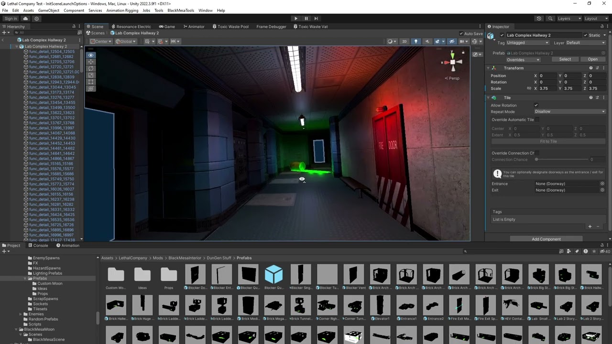Click the Scale X input field
Image resolution: width=612 pixels, height=344 pixels.
point(547,89)
